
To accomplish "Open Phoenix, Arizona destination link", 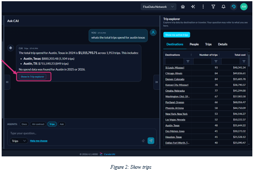I will pos(174,108).
